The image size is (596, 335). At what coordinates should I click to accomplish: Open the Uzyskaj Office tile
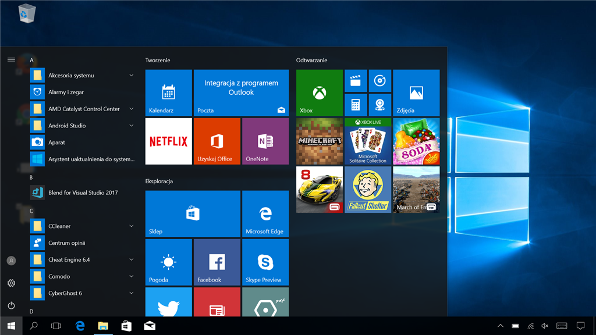click(x=217, y=141)
